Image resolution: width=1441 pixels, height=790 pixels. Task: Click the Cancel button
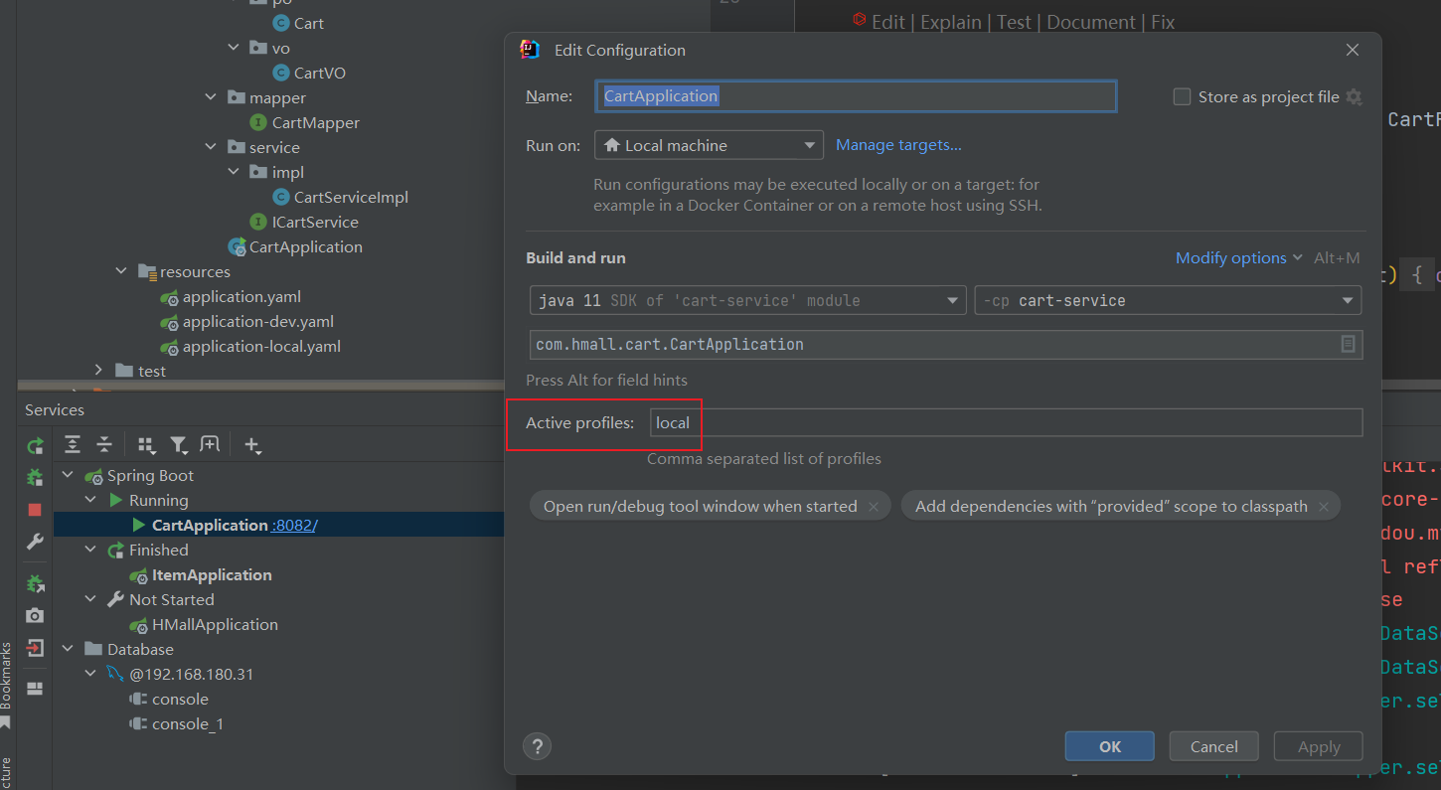(x=1214, y=746)
